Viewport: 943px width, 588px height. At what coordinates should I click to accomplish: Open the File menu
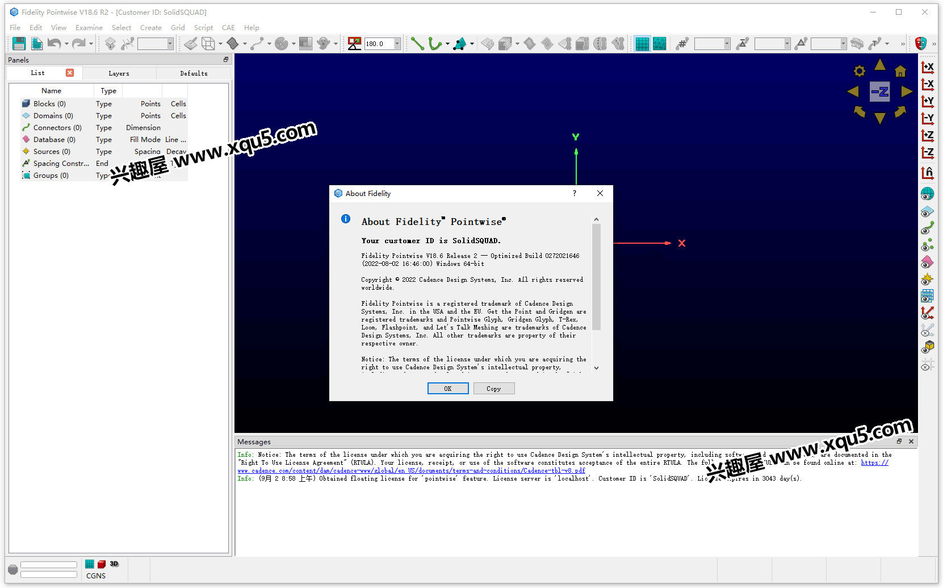(x=15, y=27)
